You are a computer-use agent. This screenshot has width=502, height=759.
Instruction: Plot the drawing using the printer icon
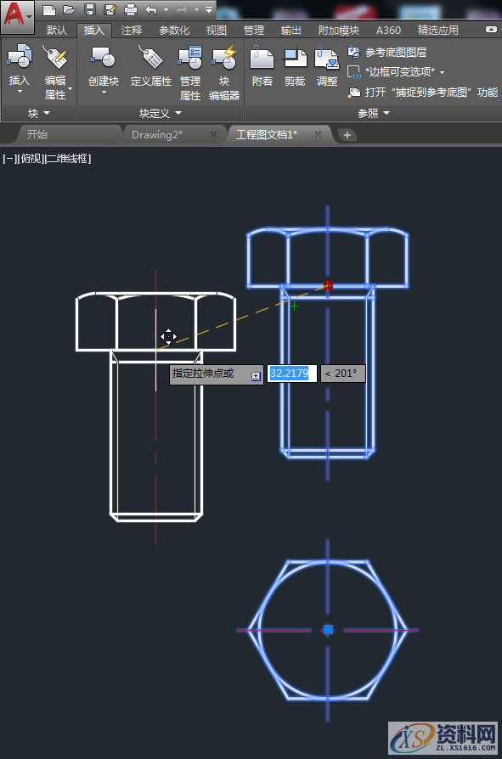click(131, 9)
